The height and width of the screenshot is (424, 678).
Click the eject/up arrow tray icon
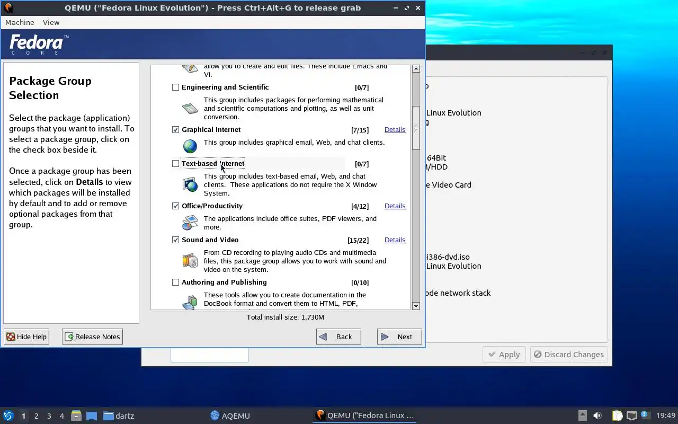(582, 416)
